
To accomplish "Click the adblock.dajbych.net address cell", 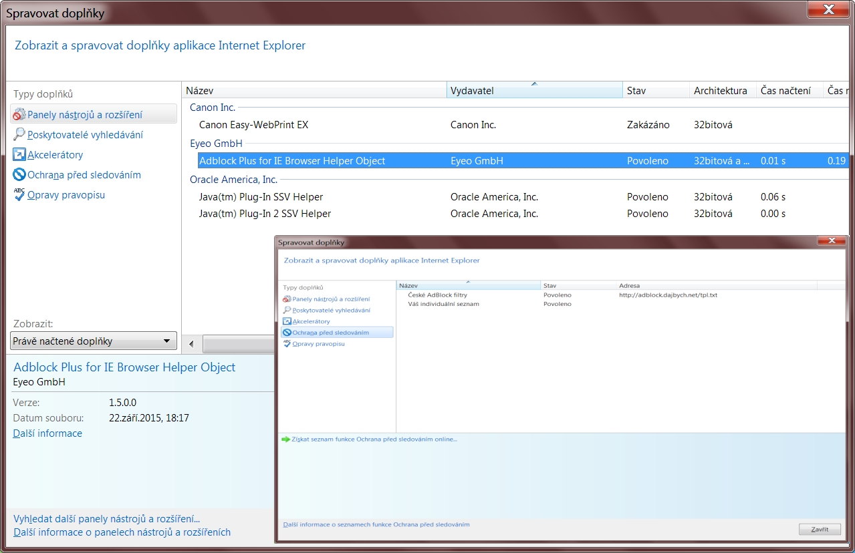I will point(668,295).
